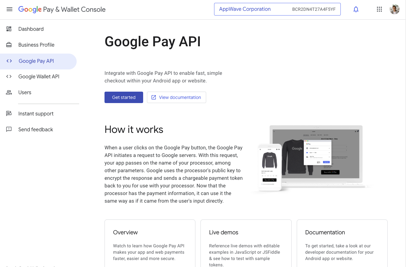
Task: Click the Google Wallet API code icon
Action: (x=9, y=76)
